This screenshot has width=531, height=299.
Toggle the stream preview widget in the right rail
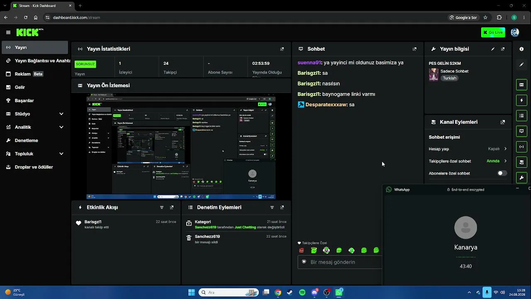pos(521,85)
